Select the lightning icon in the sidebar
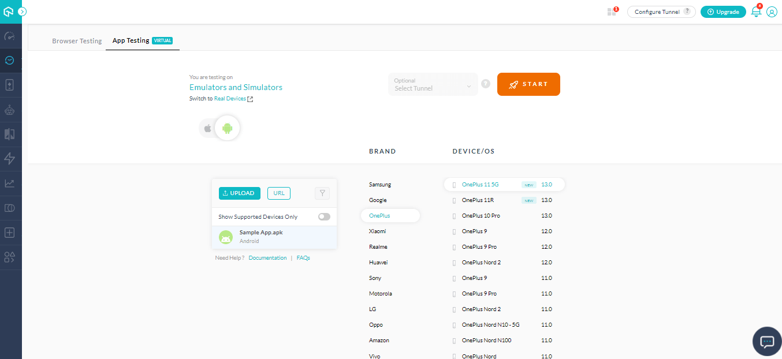782x359 pixels. pyautogui.click(x=10, y=158)
